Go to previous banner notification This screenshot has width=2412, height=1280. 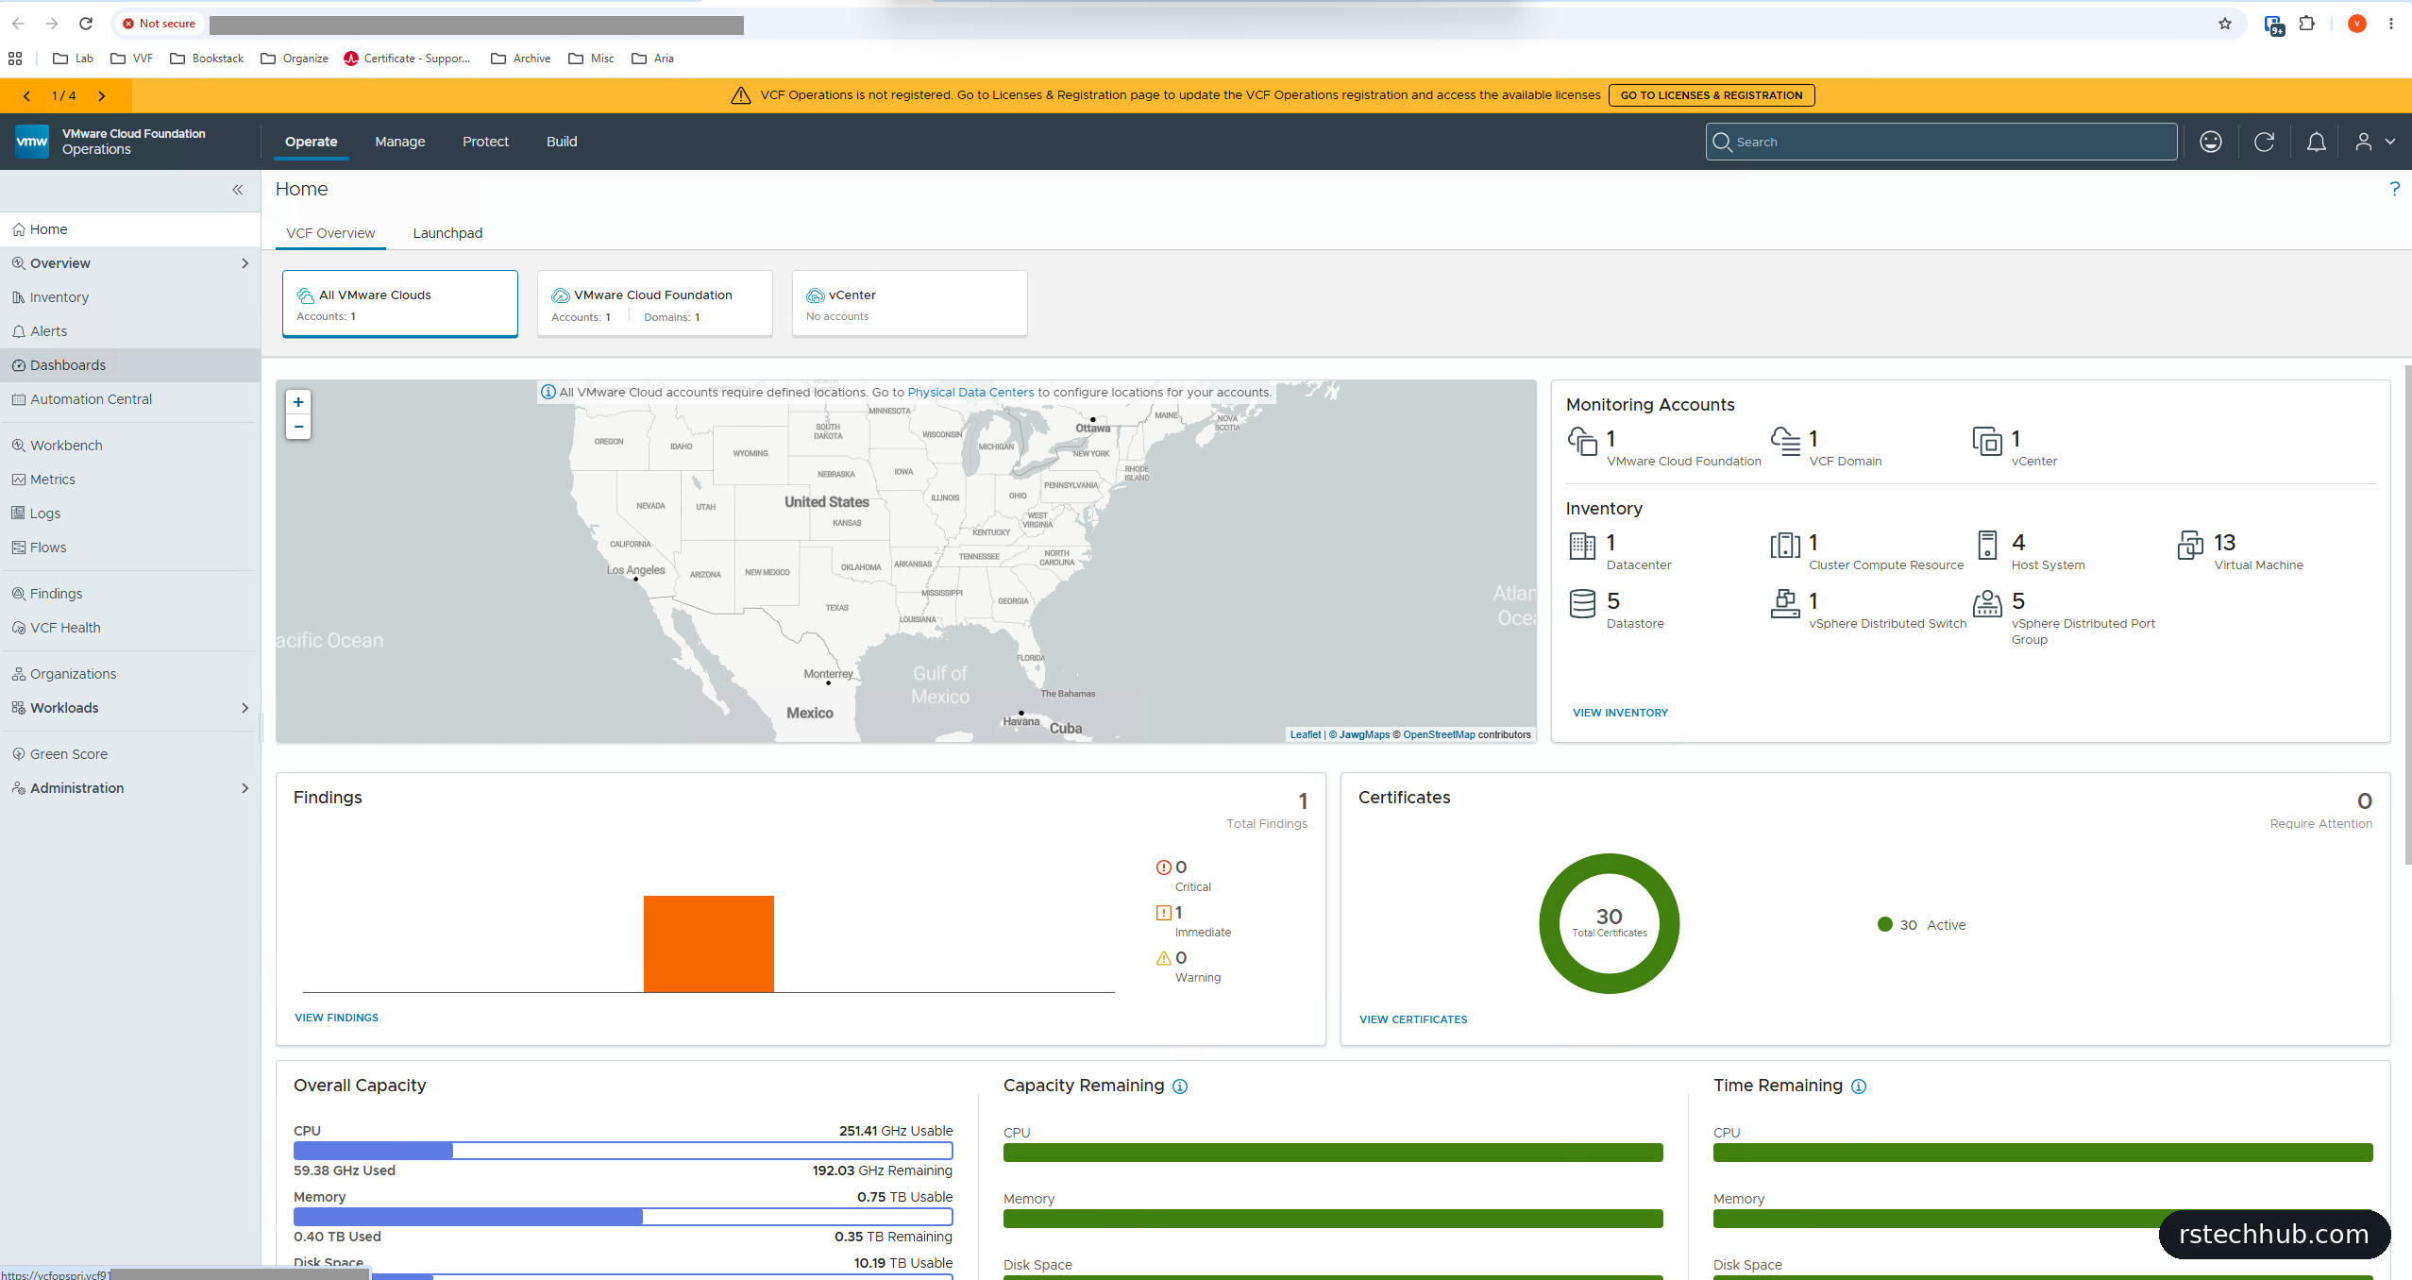[26, 95]
